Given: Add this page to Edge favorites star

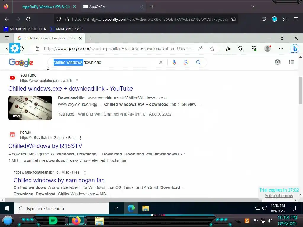Looking at the screenshot, I should tap(212, 48).
